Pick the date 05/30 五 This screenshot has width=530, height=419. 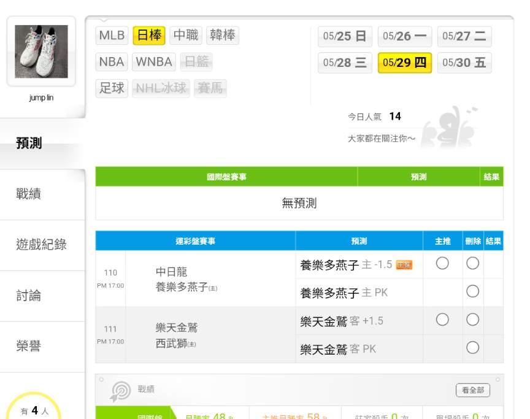click(x=464, y=63)
